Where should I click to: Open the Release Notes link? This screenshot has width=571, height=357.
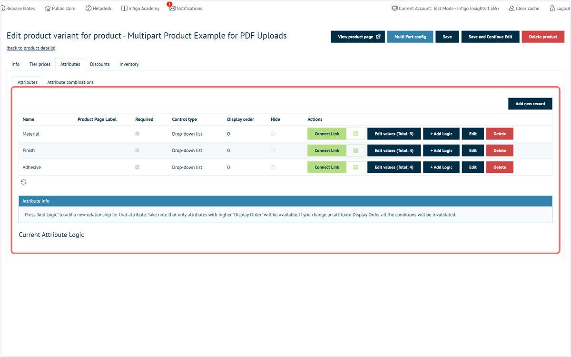point(20,9)
